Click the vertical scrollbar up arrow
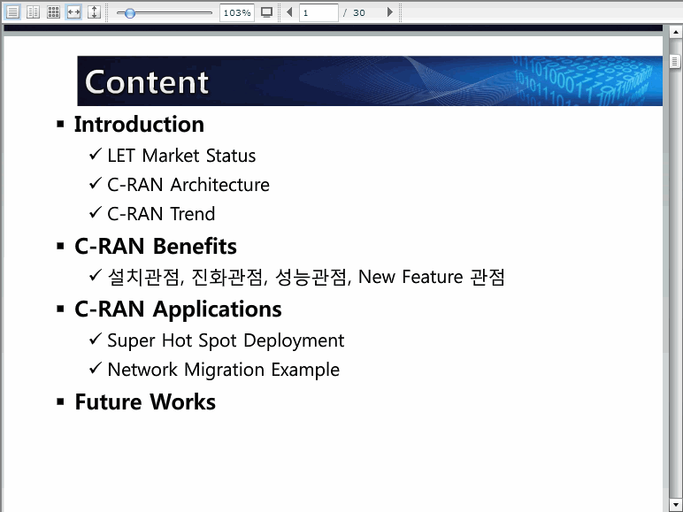Viewport: 683px width, 512px height. (675, 32)
